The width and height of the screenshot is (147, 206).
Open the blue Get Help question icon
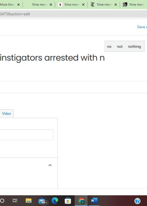pyautogui.click(x=138, y=201)
